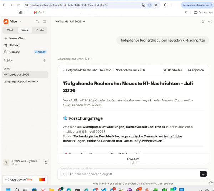
Task: Click the install app icon in address bar
Action: coord(149,5)
